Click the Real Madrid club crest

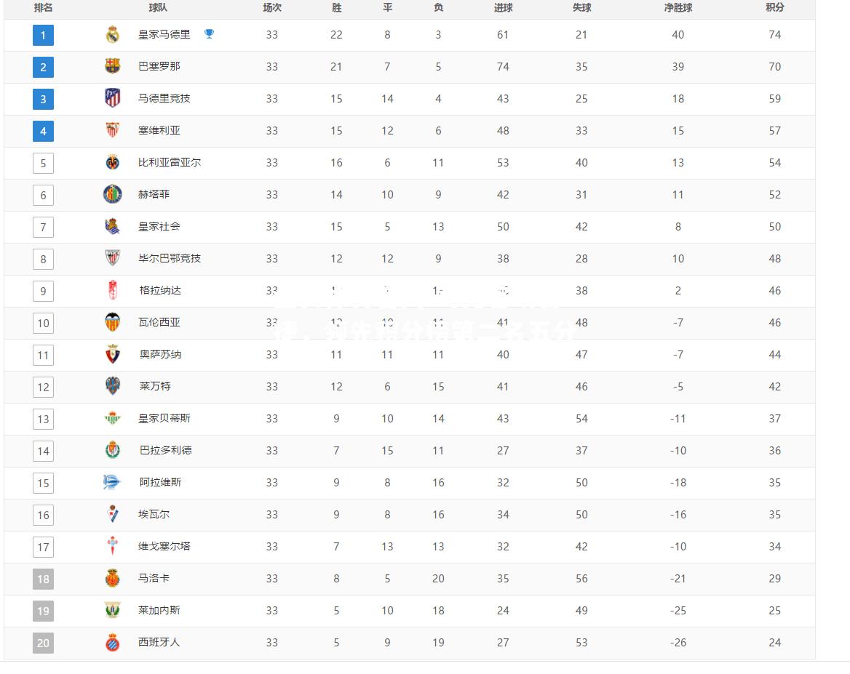tap(112, 35)
